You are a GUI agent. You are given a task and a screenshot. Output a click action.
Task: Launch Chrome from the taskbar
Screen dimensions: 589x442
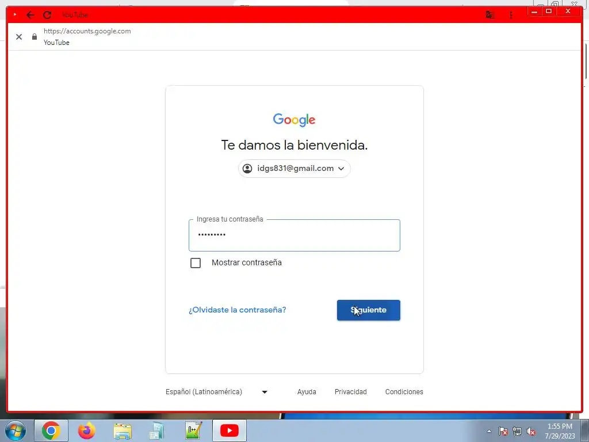(x=51, y=430)
